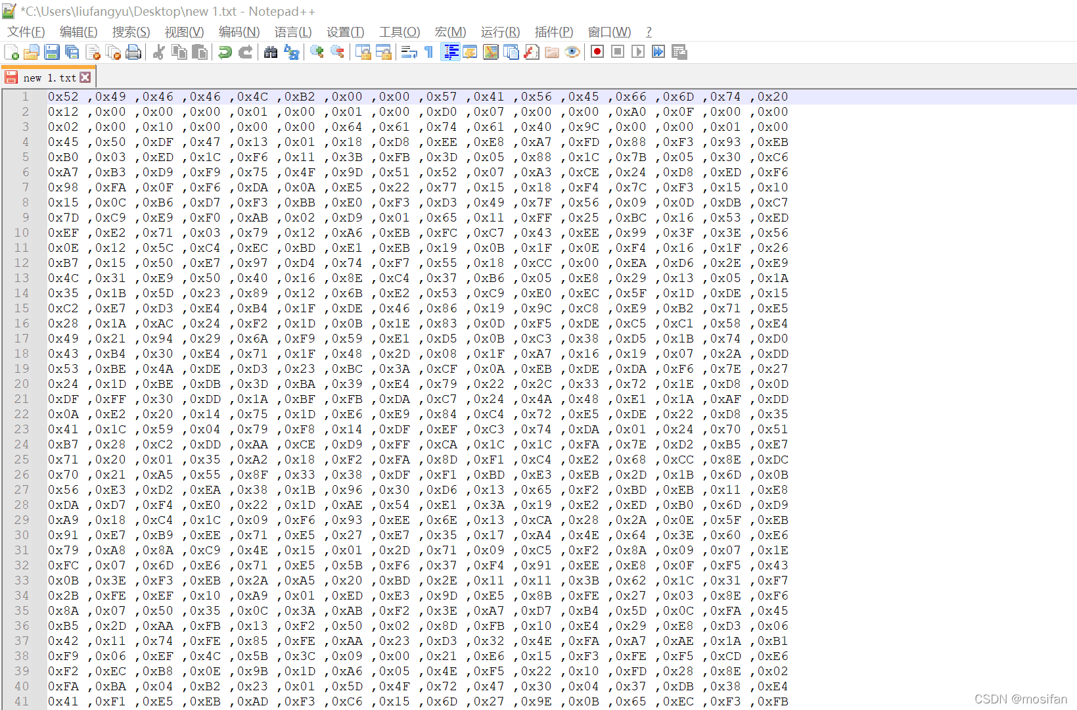Open the Replace dialog via its toolbar icon
This screenshot has width=1077, height=710.
tap(291, 52)
